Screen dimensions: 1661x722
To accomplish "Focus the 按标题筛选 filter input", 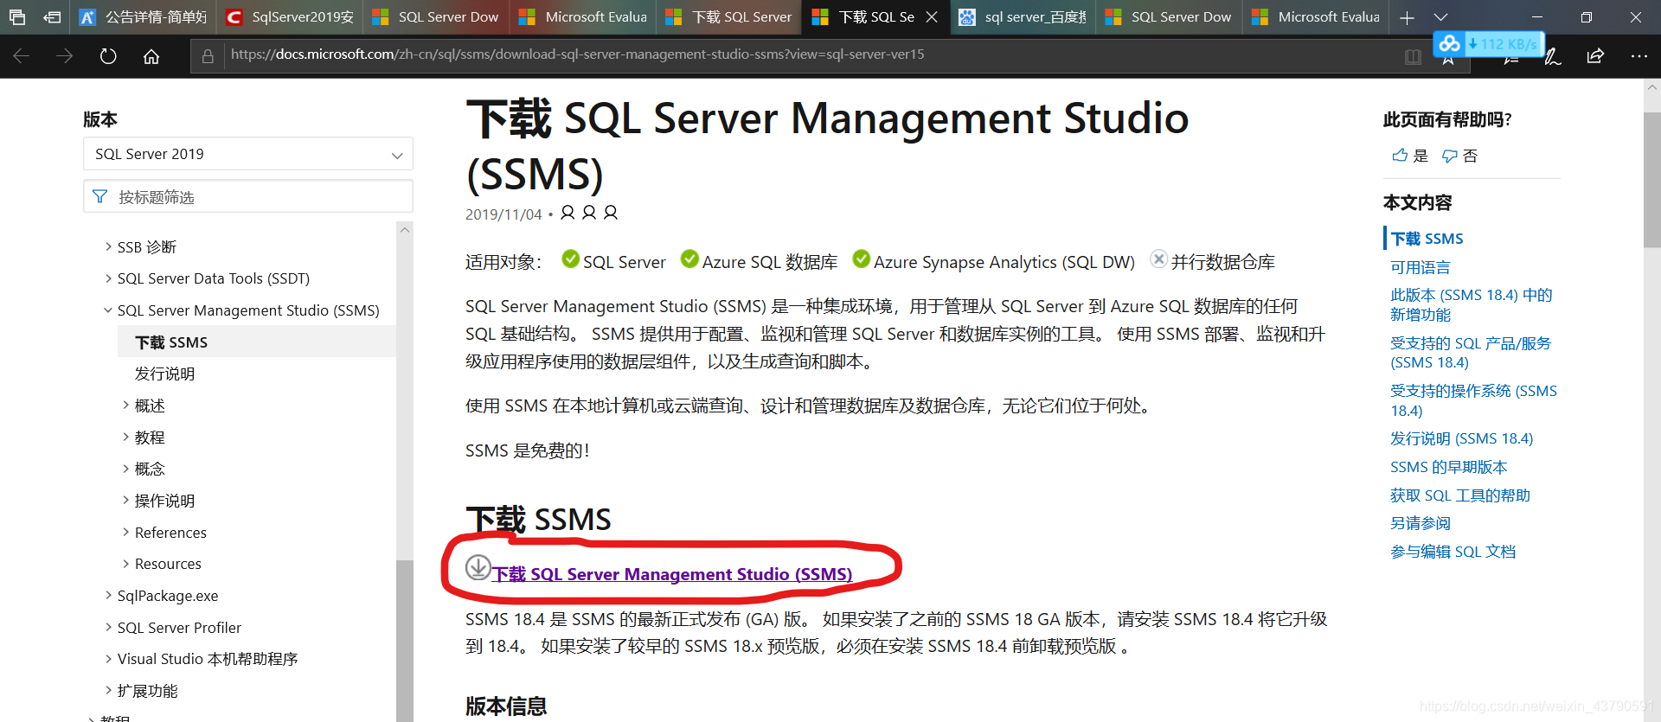I will click(x=248, y=196).
